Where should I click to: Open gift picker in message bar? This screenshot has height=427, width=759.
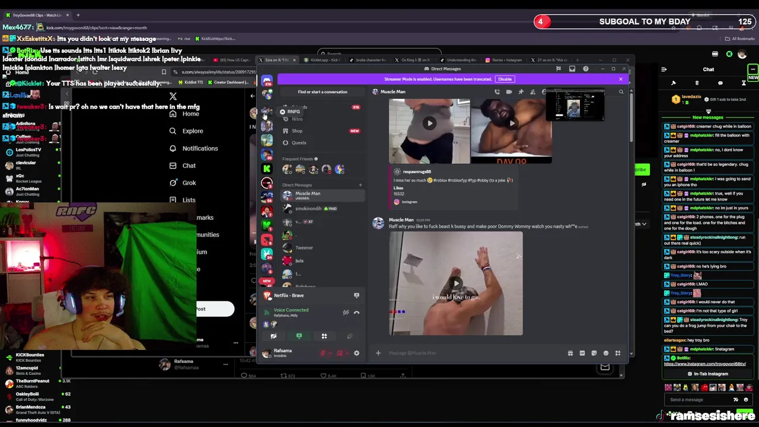click(570, 353)
